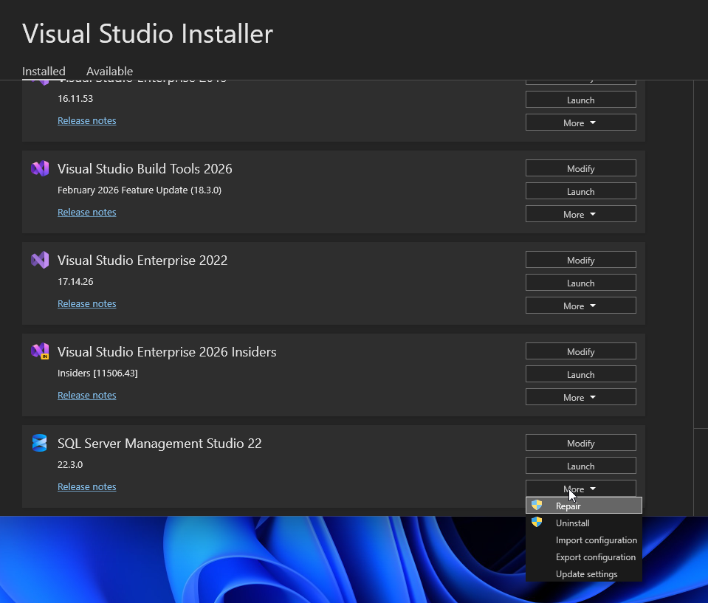This screenshot has width=708, height=603.
Task: Open More dropdown for Enterprise 2026 Insiders
Action: tap(581, 398)
